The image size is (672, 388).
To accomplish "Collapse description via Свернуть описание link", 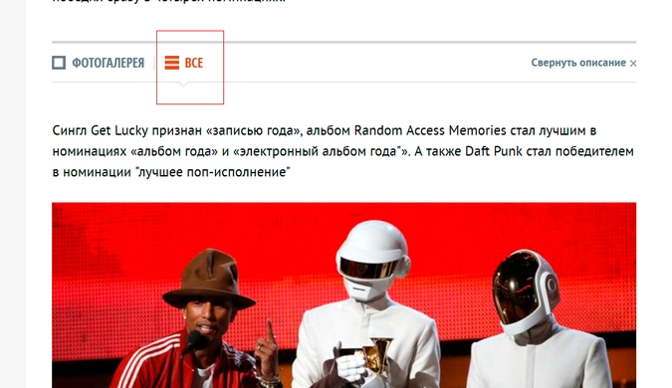I will [578, 63].
